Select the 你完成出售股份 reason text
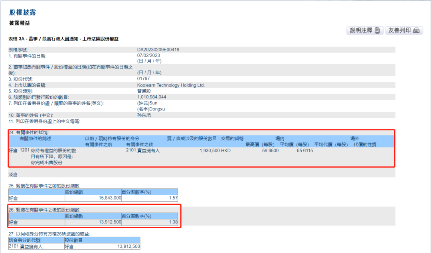This screenshot has height=253, width=431. [x=46, y=163]
